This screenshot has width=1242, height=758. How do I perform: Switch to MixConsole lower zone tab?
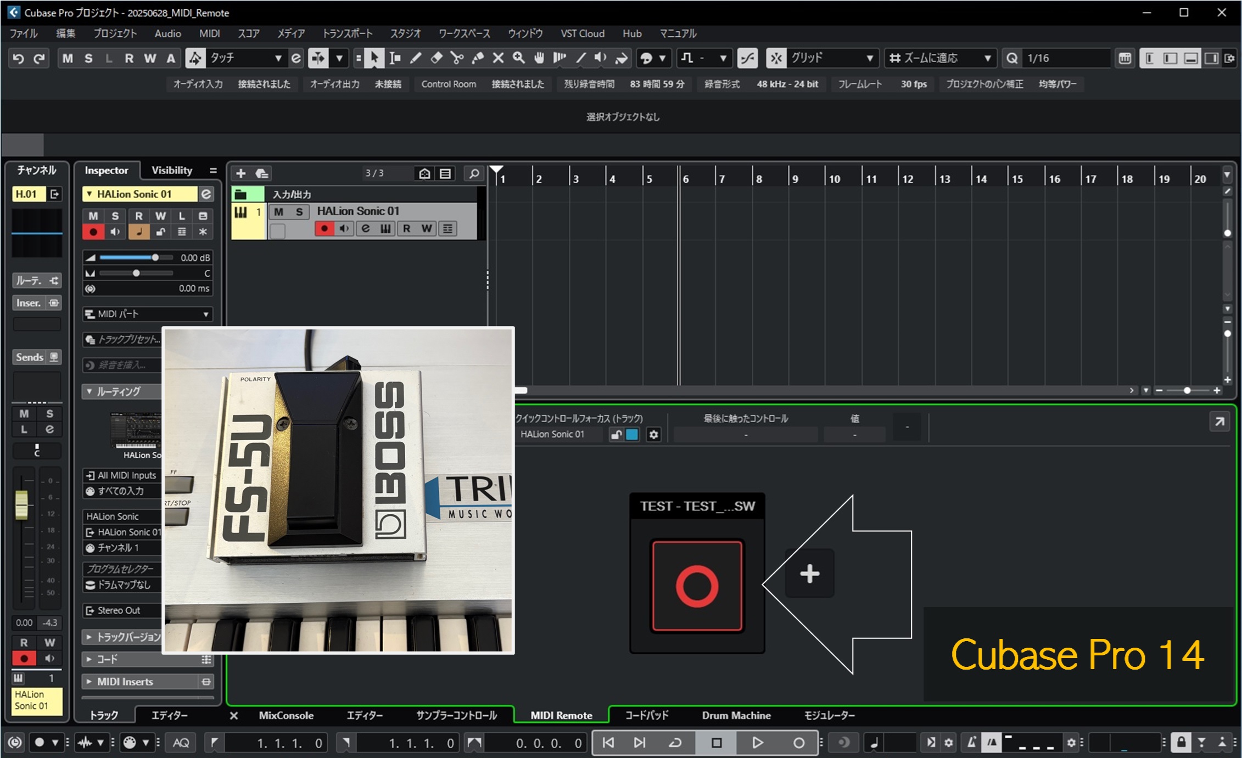coord(286,715)
